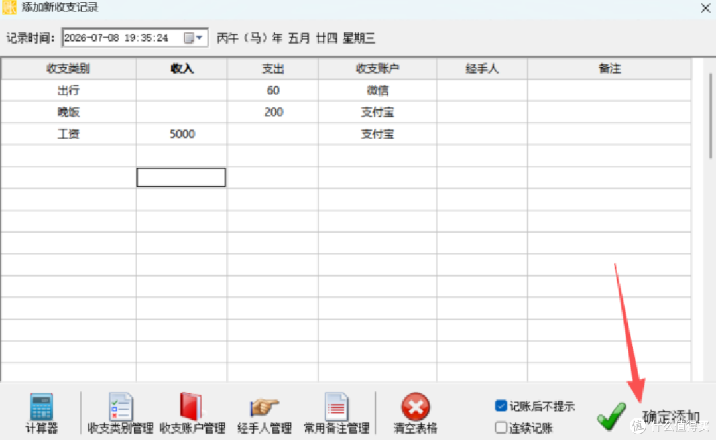The width and height of the screenshot is (716, 441).
Task: Click the 支付宝 account cell in 晚饭 row
Action: click(377, 112)
